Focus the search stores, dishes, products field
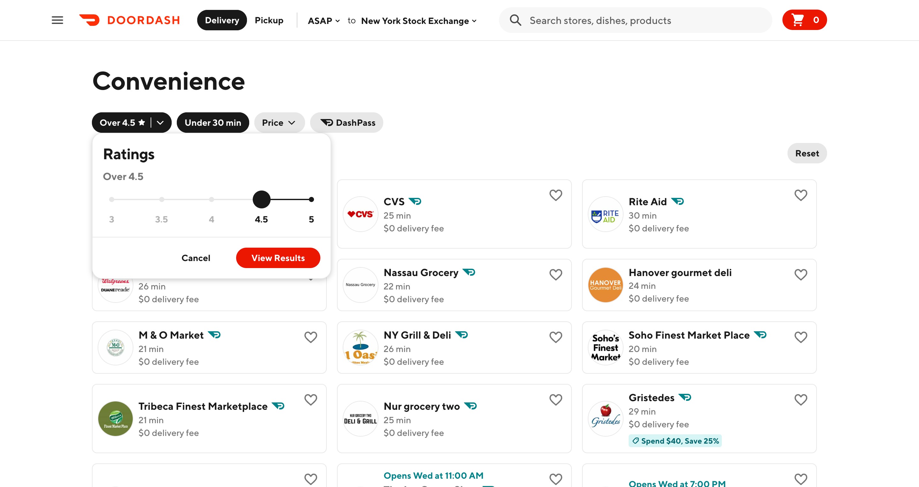Viewport: 919px width, 487px height. (x=635, y=20)
